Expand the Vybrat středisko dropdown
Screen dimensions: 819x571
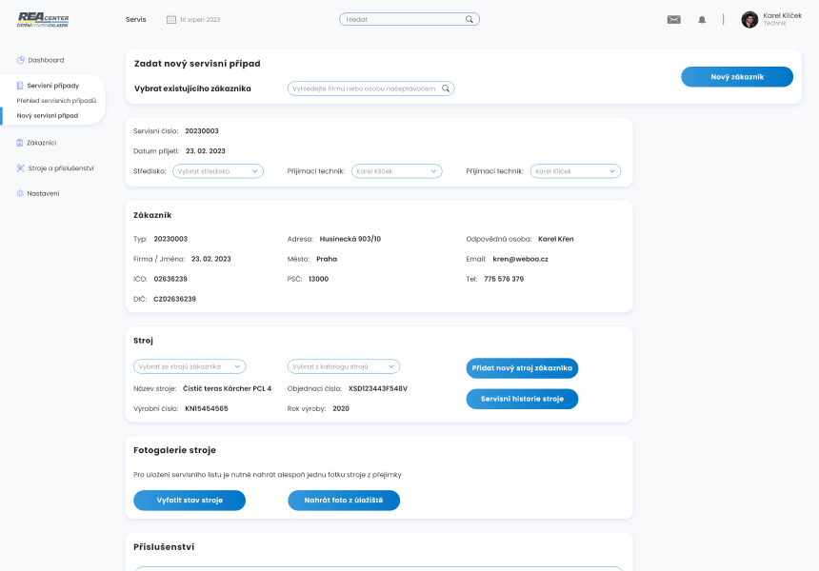pyautogui.click(x=218, y=171)
